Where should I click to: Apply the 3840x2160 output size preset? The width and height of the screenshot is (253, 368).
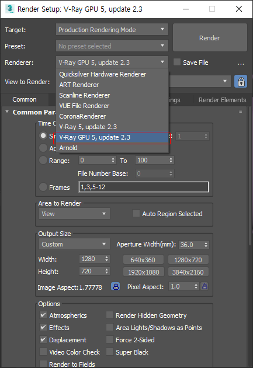188,272
